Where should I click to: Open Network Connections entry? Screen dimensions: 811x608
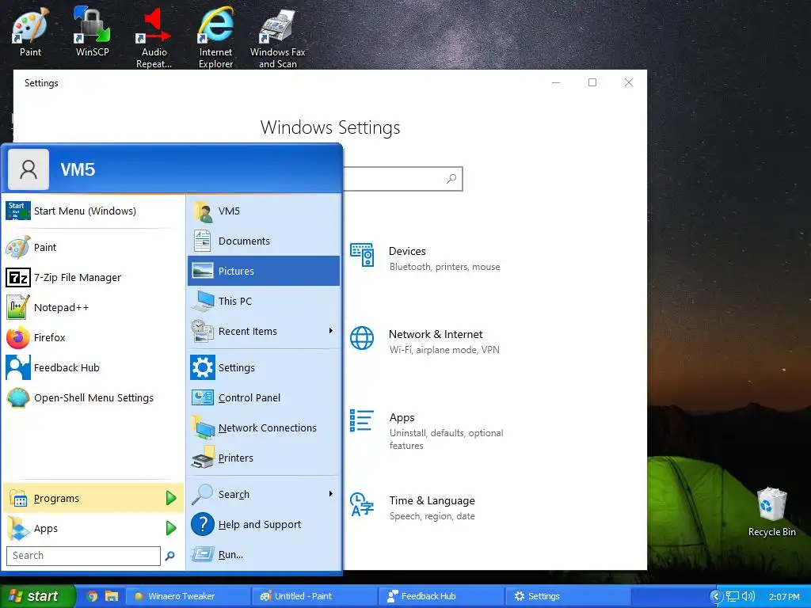[x=264, y=427]
